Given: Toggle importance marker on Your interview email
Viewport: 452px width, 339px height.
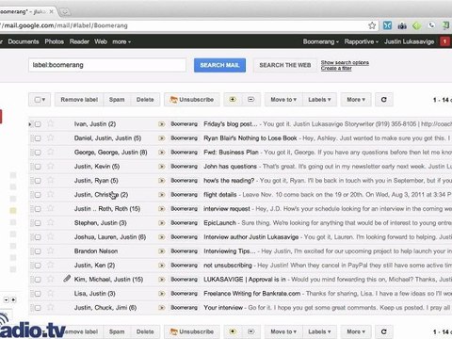Looking at the screenshot, I should point(162,308).
